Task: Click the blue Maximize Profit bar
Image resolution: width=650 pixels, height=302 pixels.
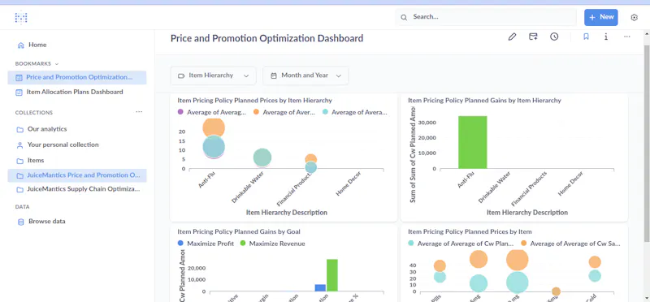Action: 320,288
